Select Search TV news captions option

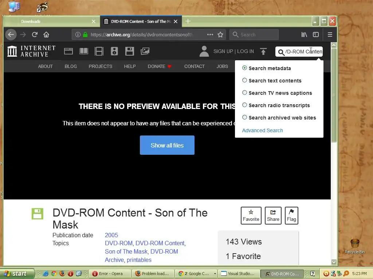(244, 93)
